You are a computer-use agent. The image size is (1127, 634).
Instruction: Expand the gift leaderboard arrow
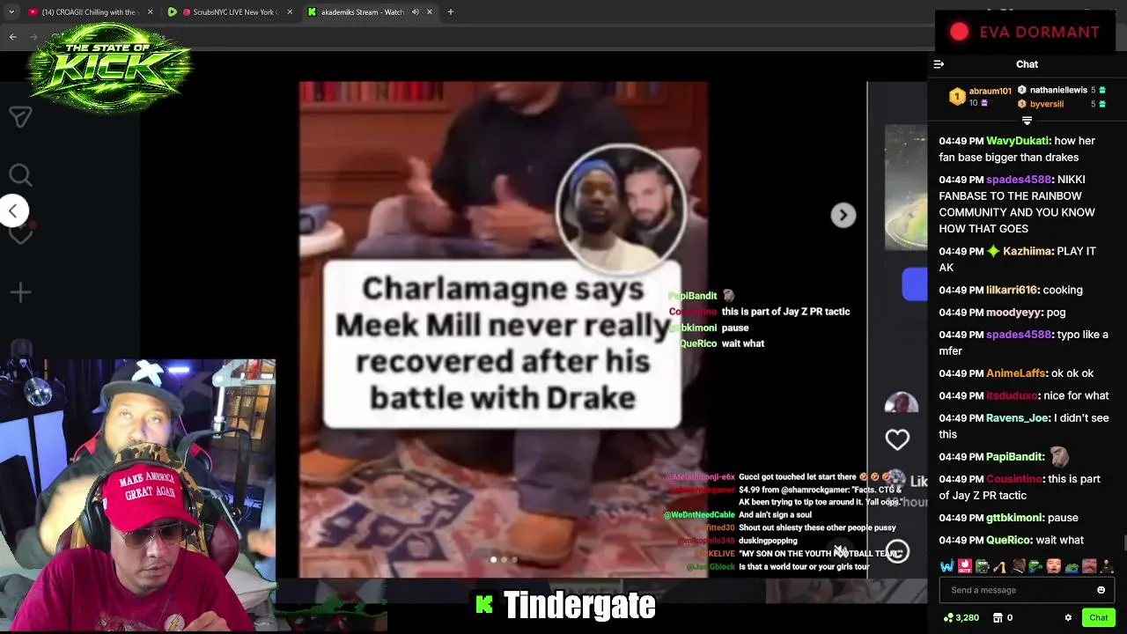point(1027,121)
